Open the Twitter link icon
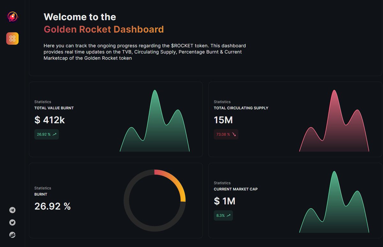The image size is (383, 247). [x=12, y=222]
